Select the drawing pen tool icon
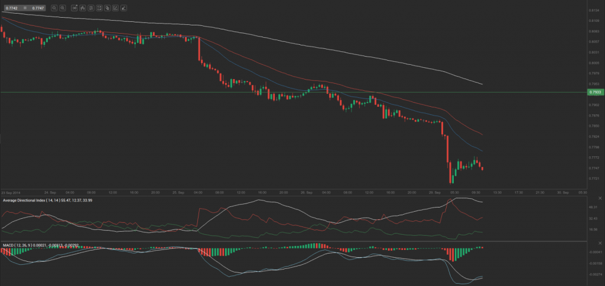Viewport: 605px width, 286px height. coord(124,8)
